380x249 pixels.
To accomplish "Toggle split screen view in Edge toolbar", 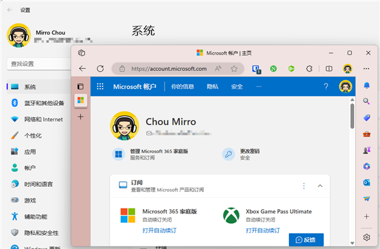I will (329, 69).
